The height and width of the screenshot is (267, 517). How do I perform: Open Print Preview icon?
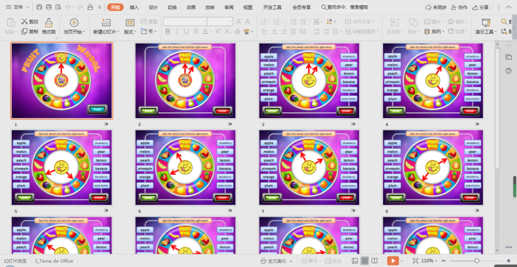58,7
